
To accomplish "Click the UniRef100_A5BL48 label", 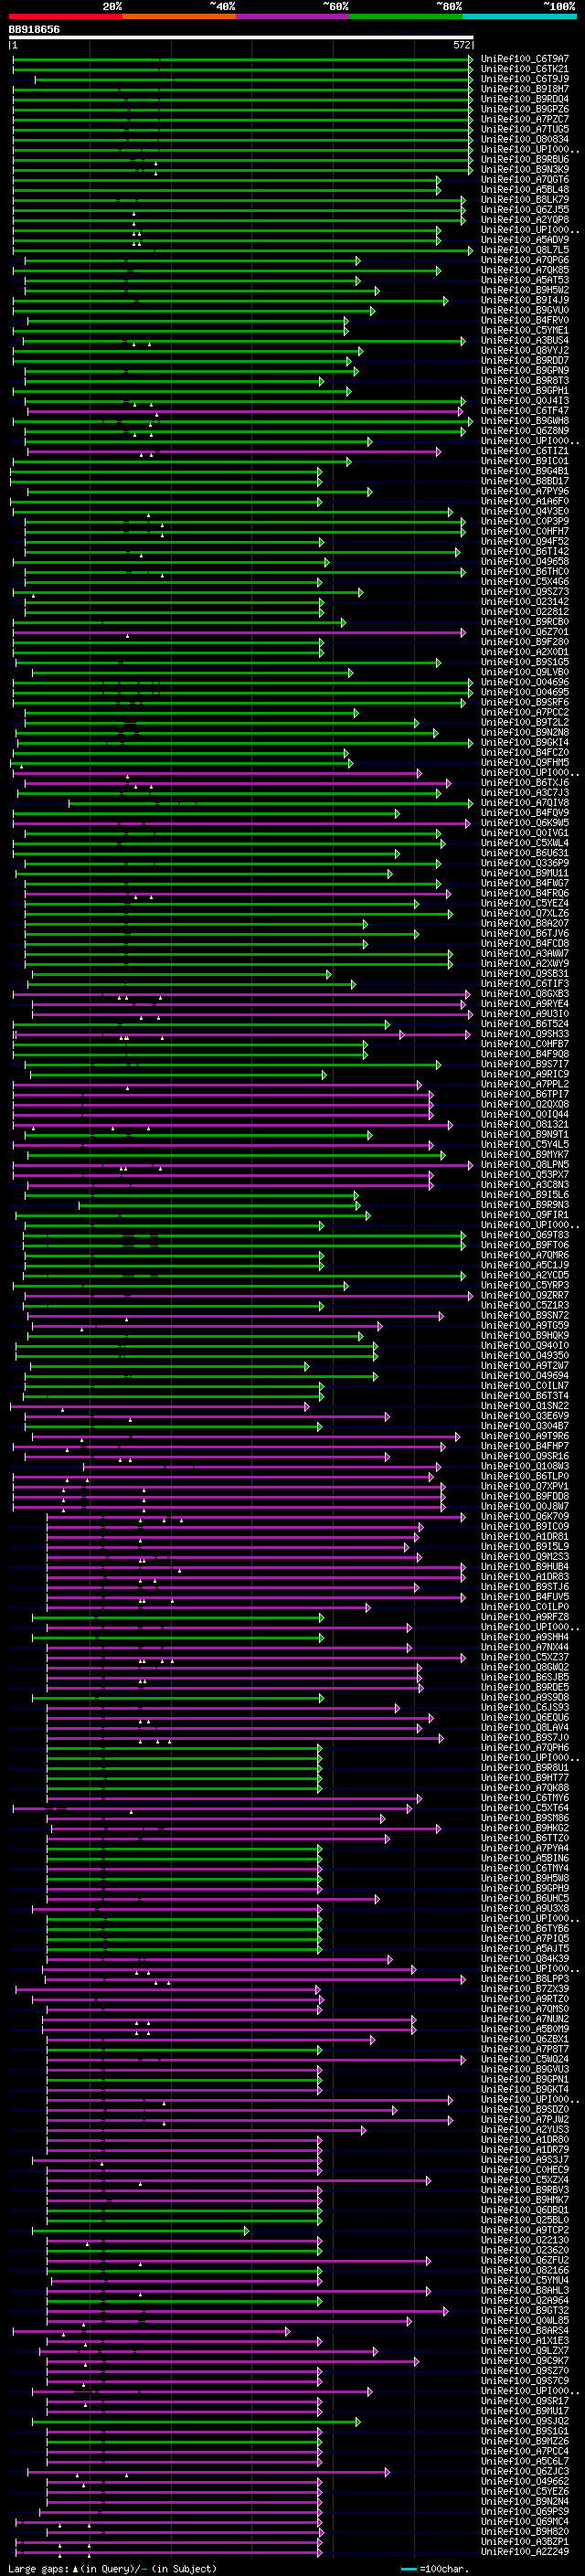I will pyautogui.click(x=525, y=190).
